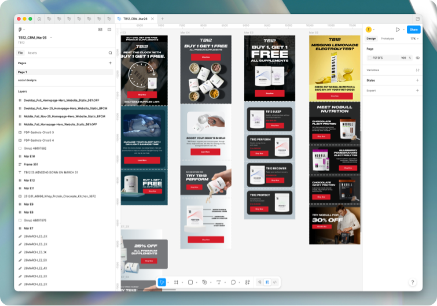Viewport: 437px width, 306px height.
Task: Switch to the Design tab
Action: tap(371, 38)
